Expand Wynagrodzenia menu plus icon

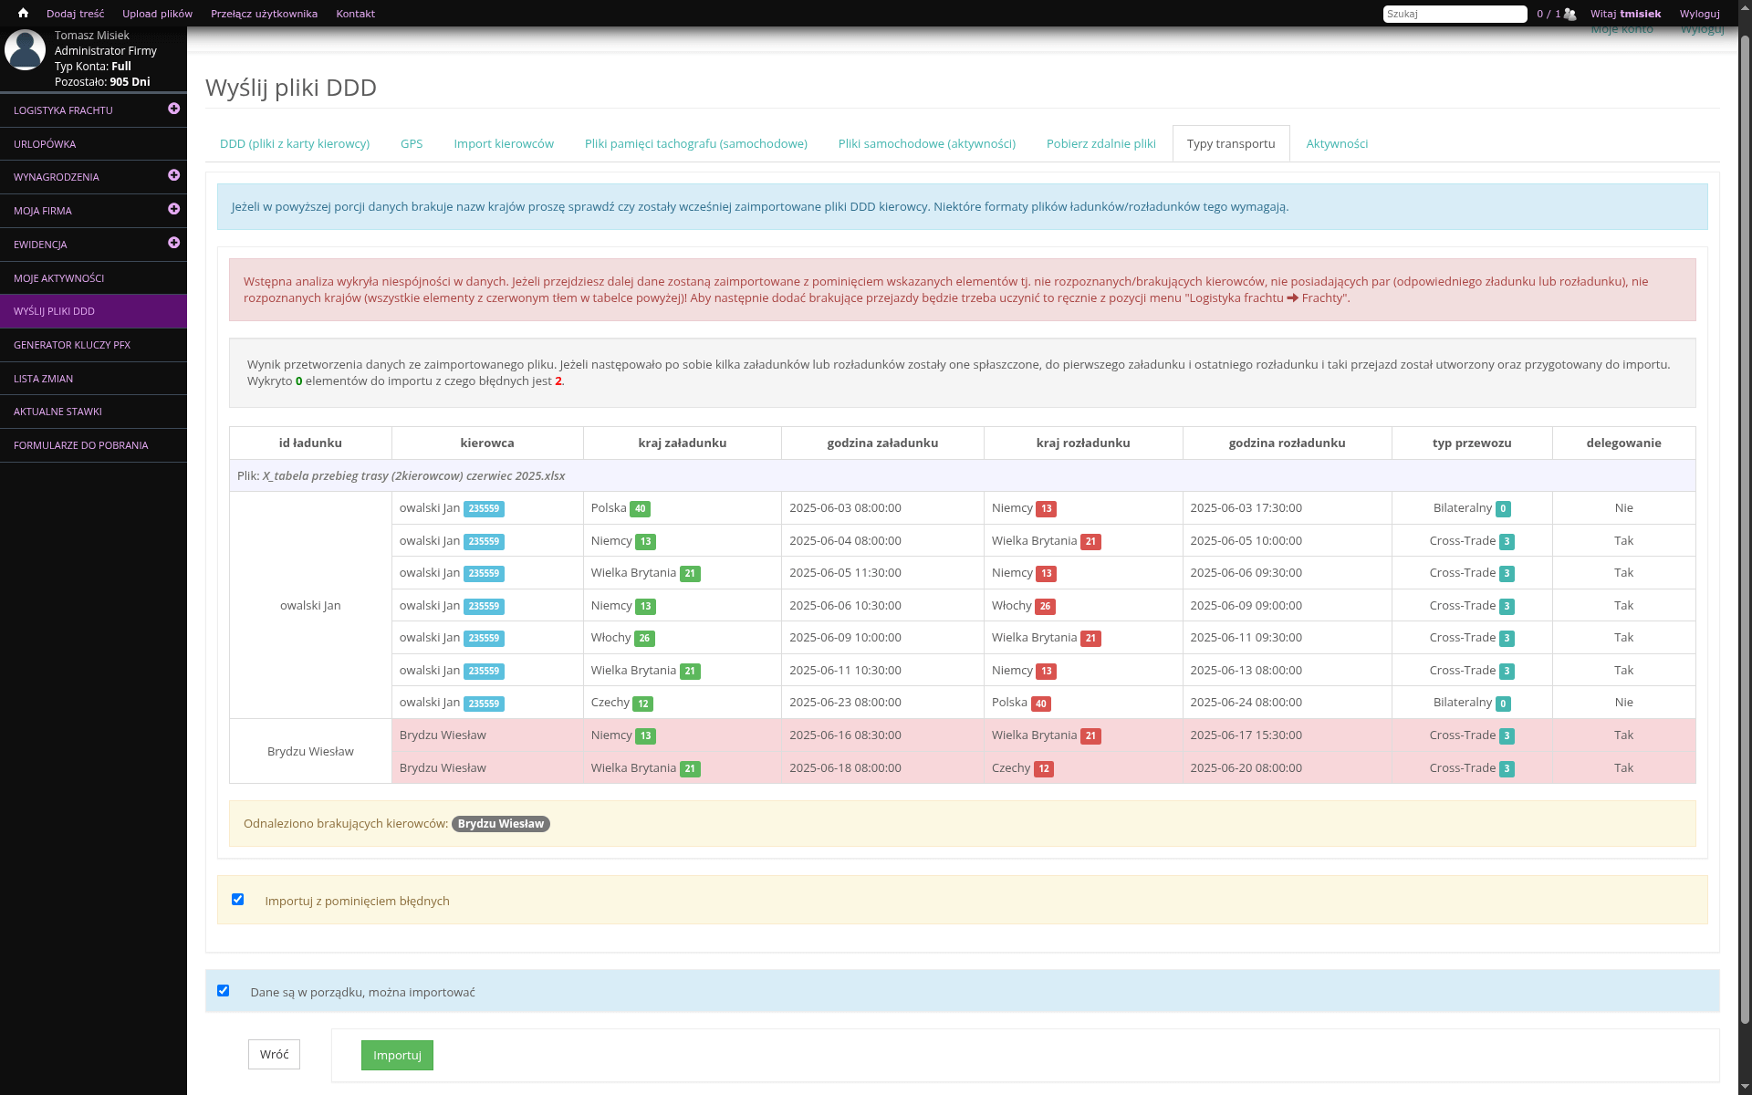[173, 175]
